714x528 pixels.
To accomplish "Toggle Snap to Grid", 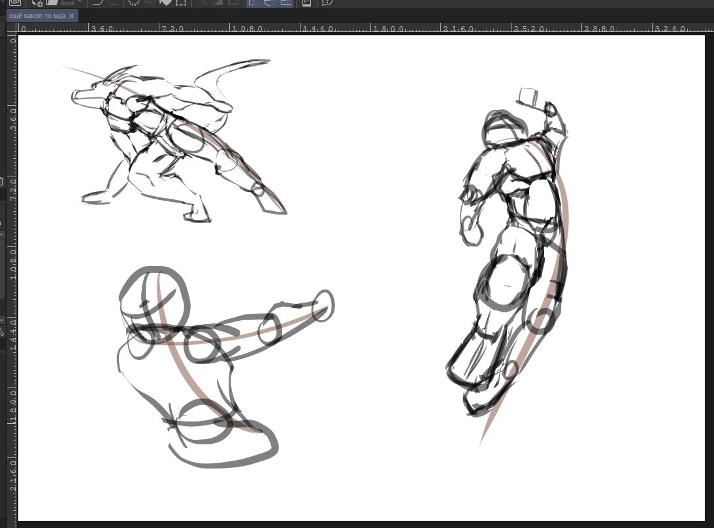I will (x=285, y=3).
